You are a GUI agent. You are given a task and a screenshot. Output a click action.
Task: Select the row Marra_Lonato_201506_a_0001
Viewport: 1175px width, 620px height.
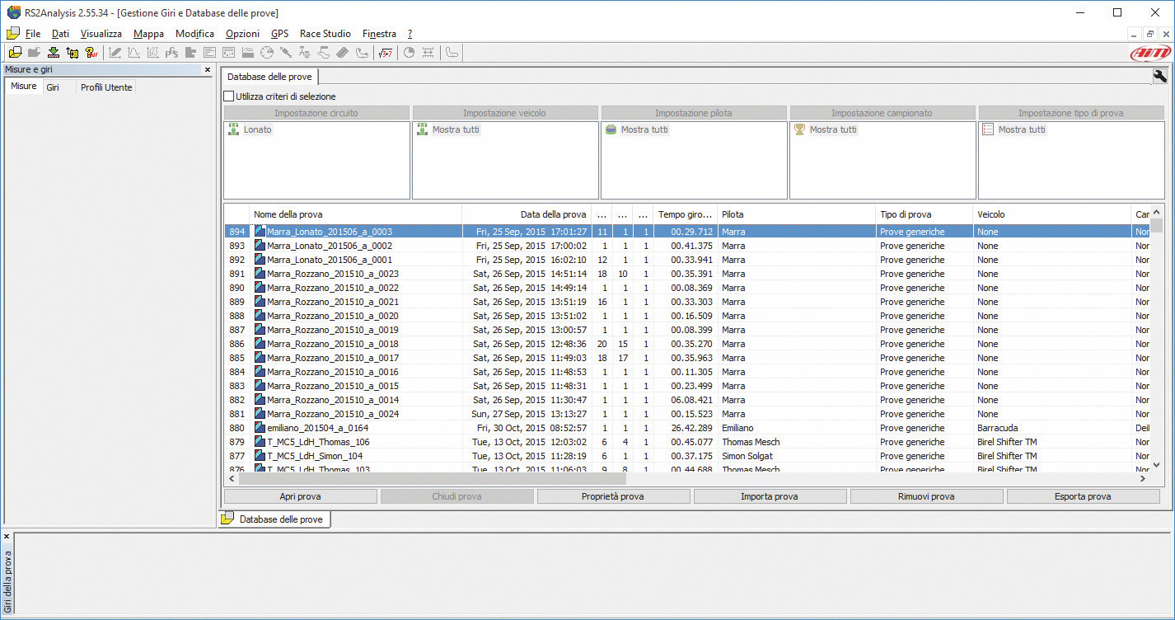pyautogui.click(x=687, y=260)
